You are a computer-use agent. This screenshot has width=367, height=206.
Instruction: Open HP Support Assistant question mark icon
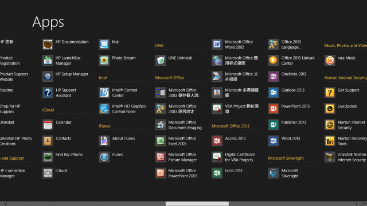pyautogui.click(x=48, y=93)
